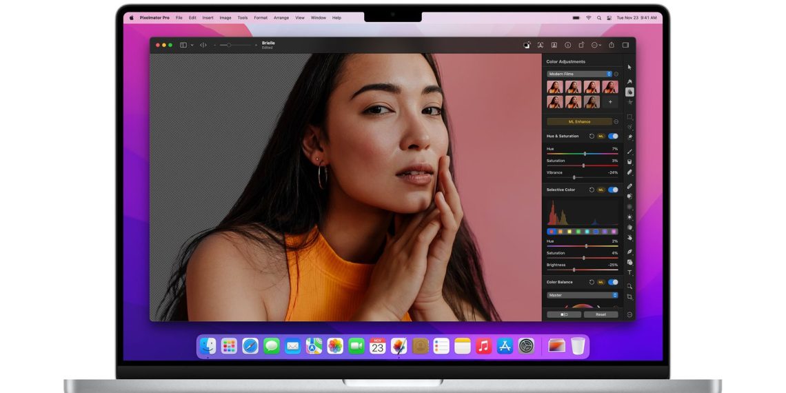786x393 pixels.
Task: Open Music app in the Dock
Action: 483,346
